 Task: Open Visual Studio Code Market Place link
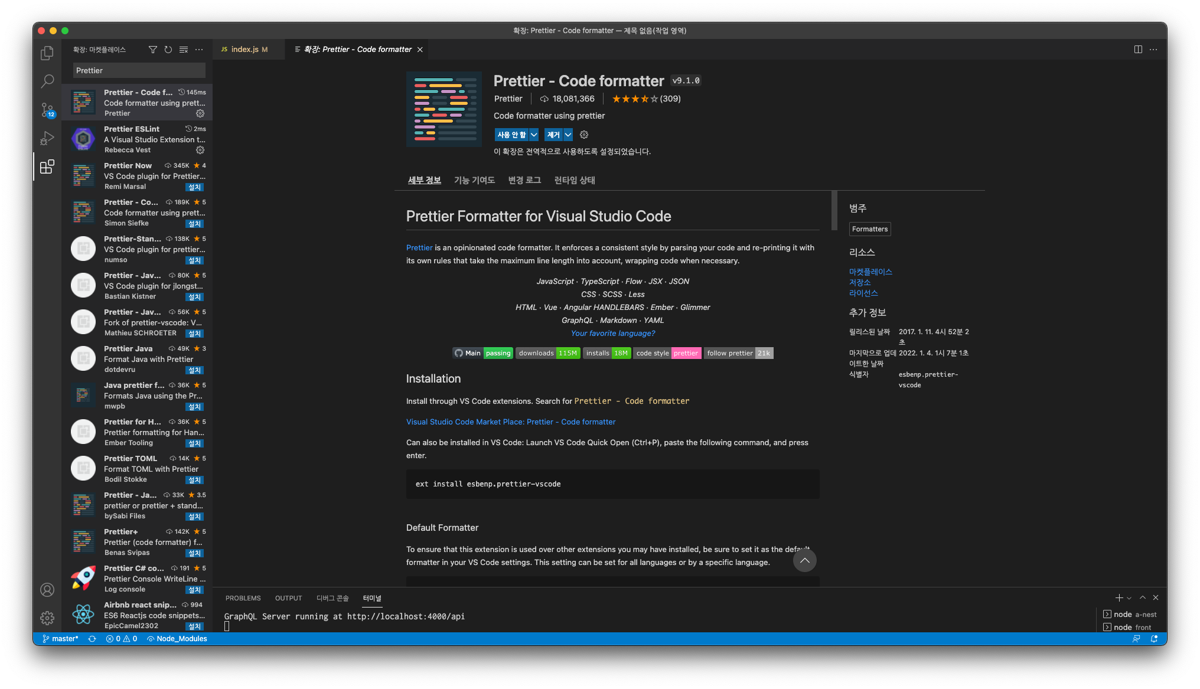tap(511, 422)
